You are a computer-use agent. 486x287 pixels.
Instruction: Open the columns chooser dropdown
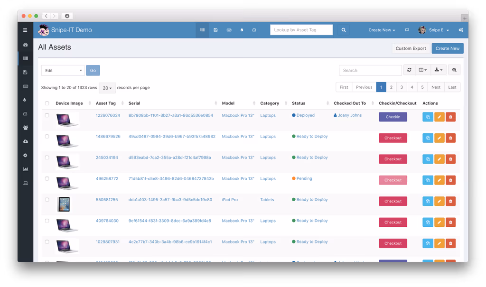423,70
